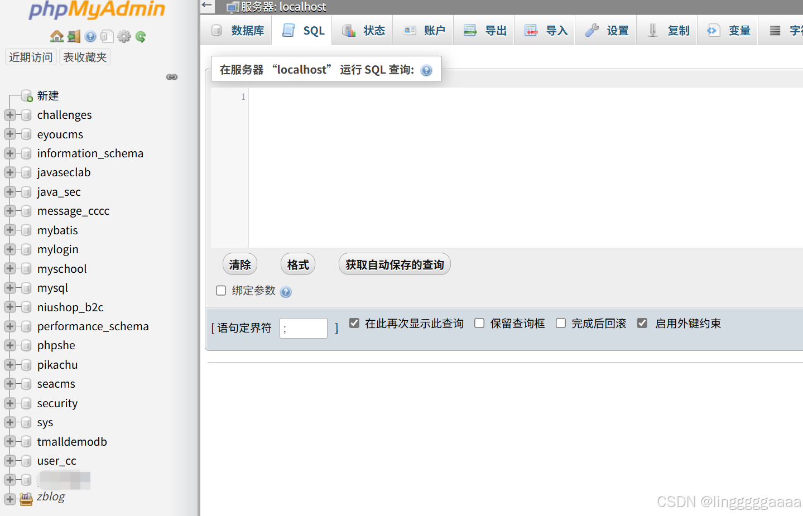
Task: Click the server icon beside 服务器: localhost
Action: (x=233, y=7)
